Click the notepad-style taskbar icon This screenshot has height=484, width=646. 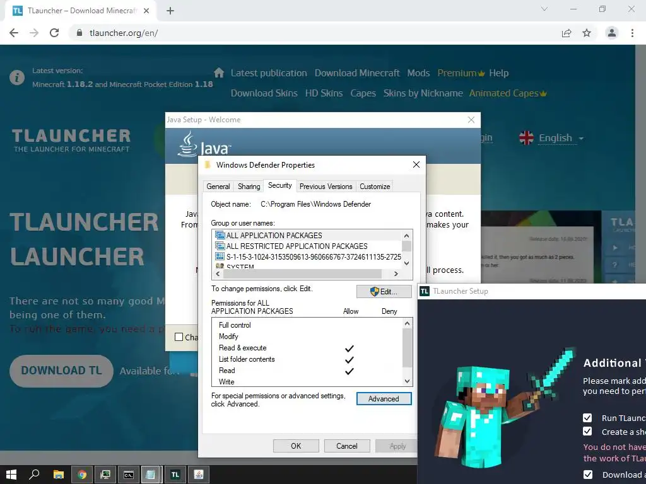pos(151,475)
